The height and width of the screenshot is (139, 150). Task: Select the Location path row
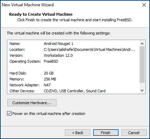pos(74,49)
